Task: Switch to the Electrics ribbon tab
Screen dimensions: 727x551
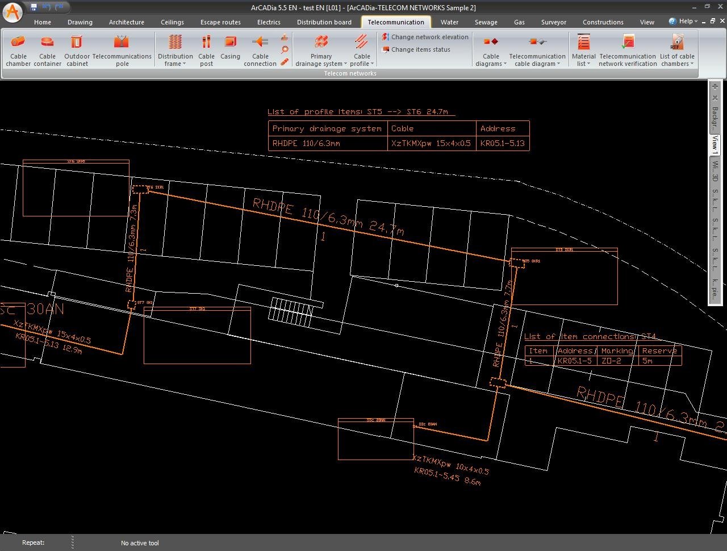Action: (x=269, y=22)
